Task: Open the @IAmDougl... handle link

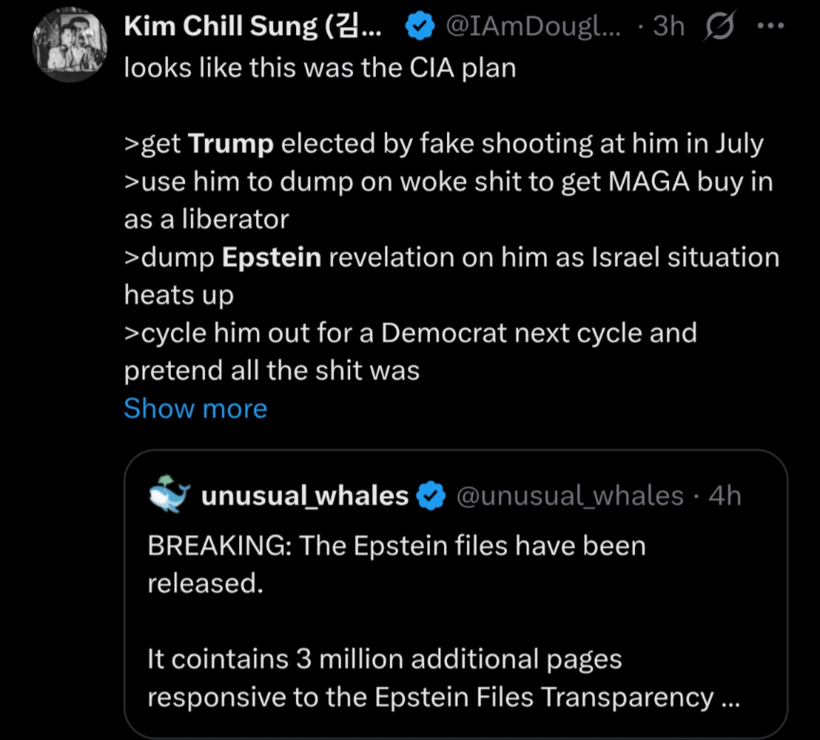Action: click(533, 26)
